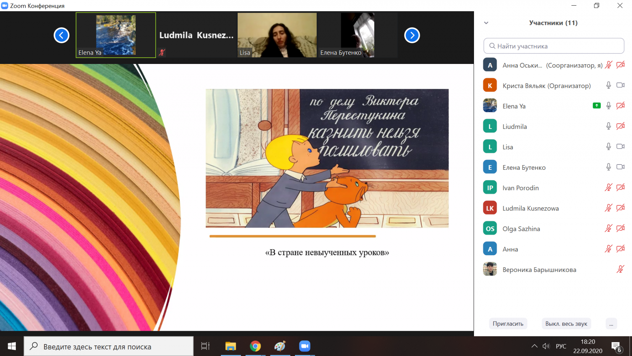Click the Найти участника search field
Screen dimensions: 632x356
pos(554,46)
